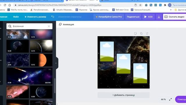Click Попробуйте Canva Pro
Viewport: 186px width, 105px height.
pyautogui.click(x=109, y=17)
